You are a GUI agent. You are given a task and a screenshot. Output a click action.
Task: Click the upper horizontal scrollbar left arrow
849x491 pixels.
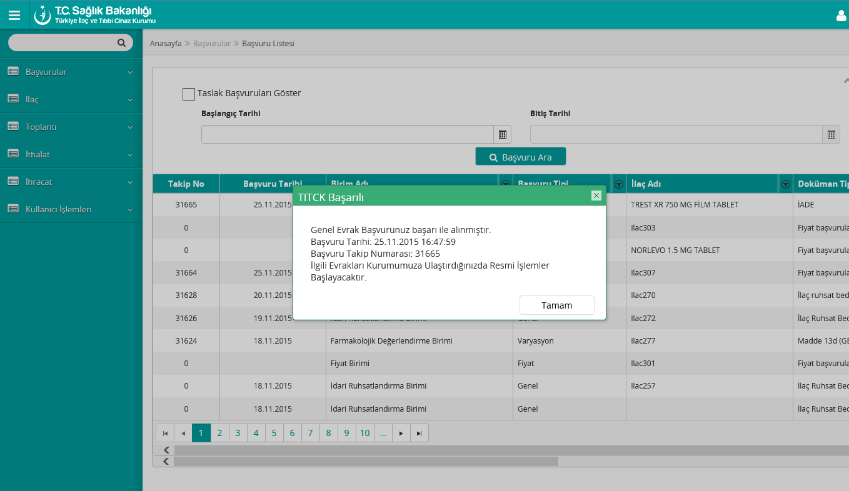point(167,450)
